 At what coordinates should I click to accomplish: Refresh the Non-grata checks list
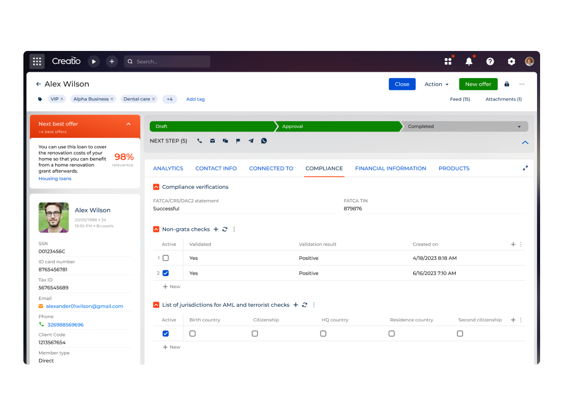[225, 229]
